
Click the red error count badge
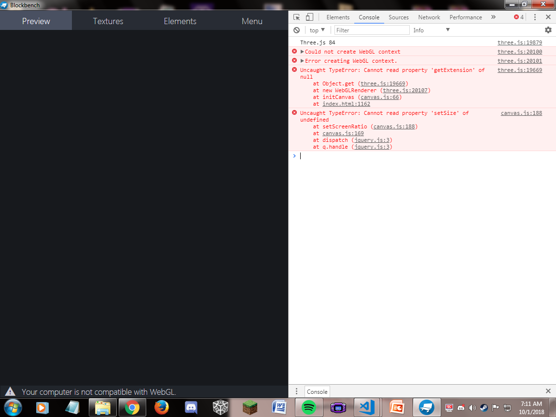tap(517, 17)
